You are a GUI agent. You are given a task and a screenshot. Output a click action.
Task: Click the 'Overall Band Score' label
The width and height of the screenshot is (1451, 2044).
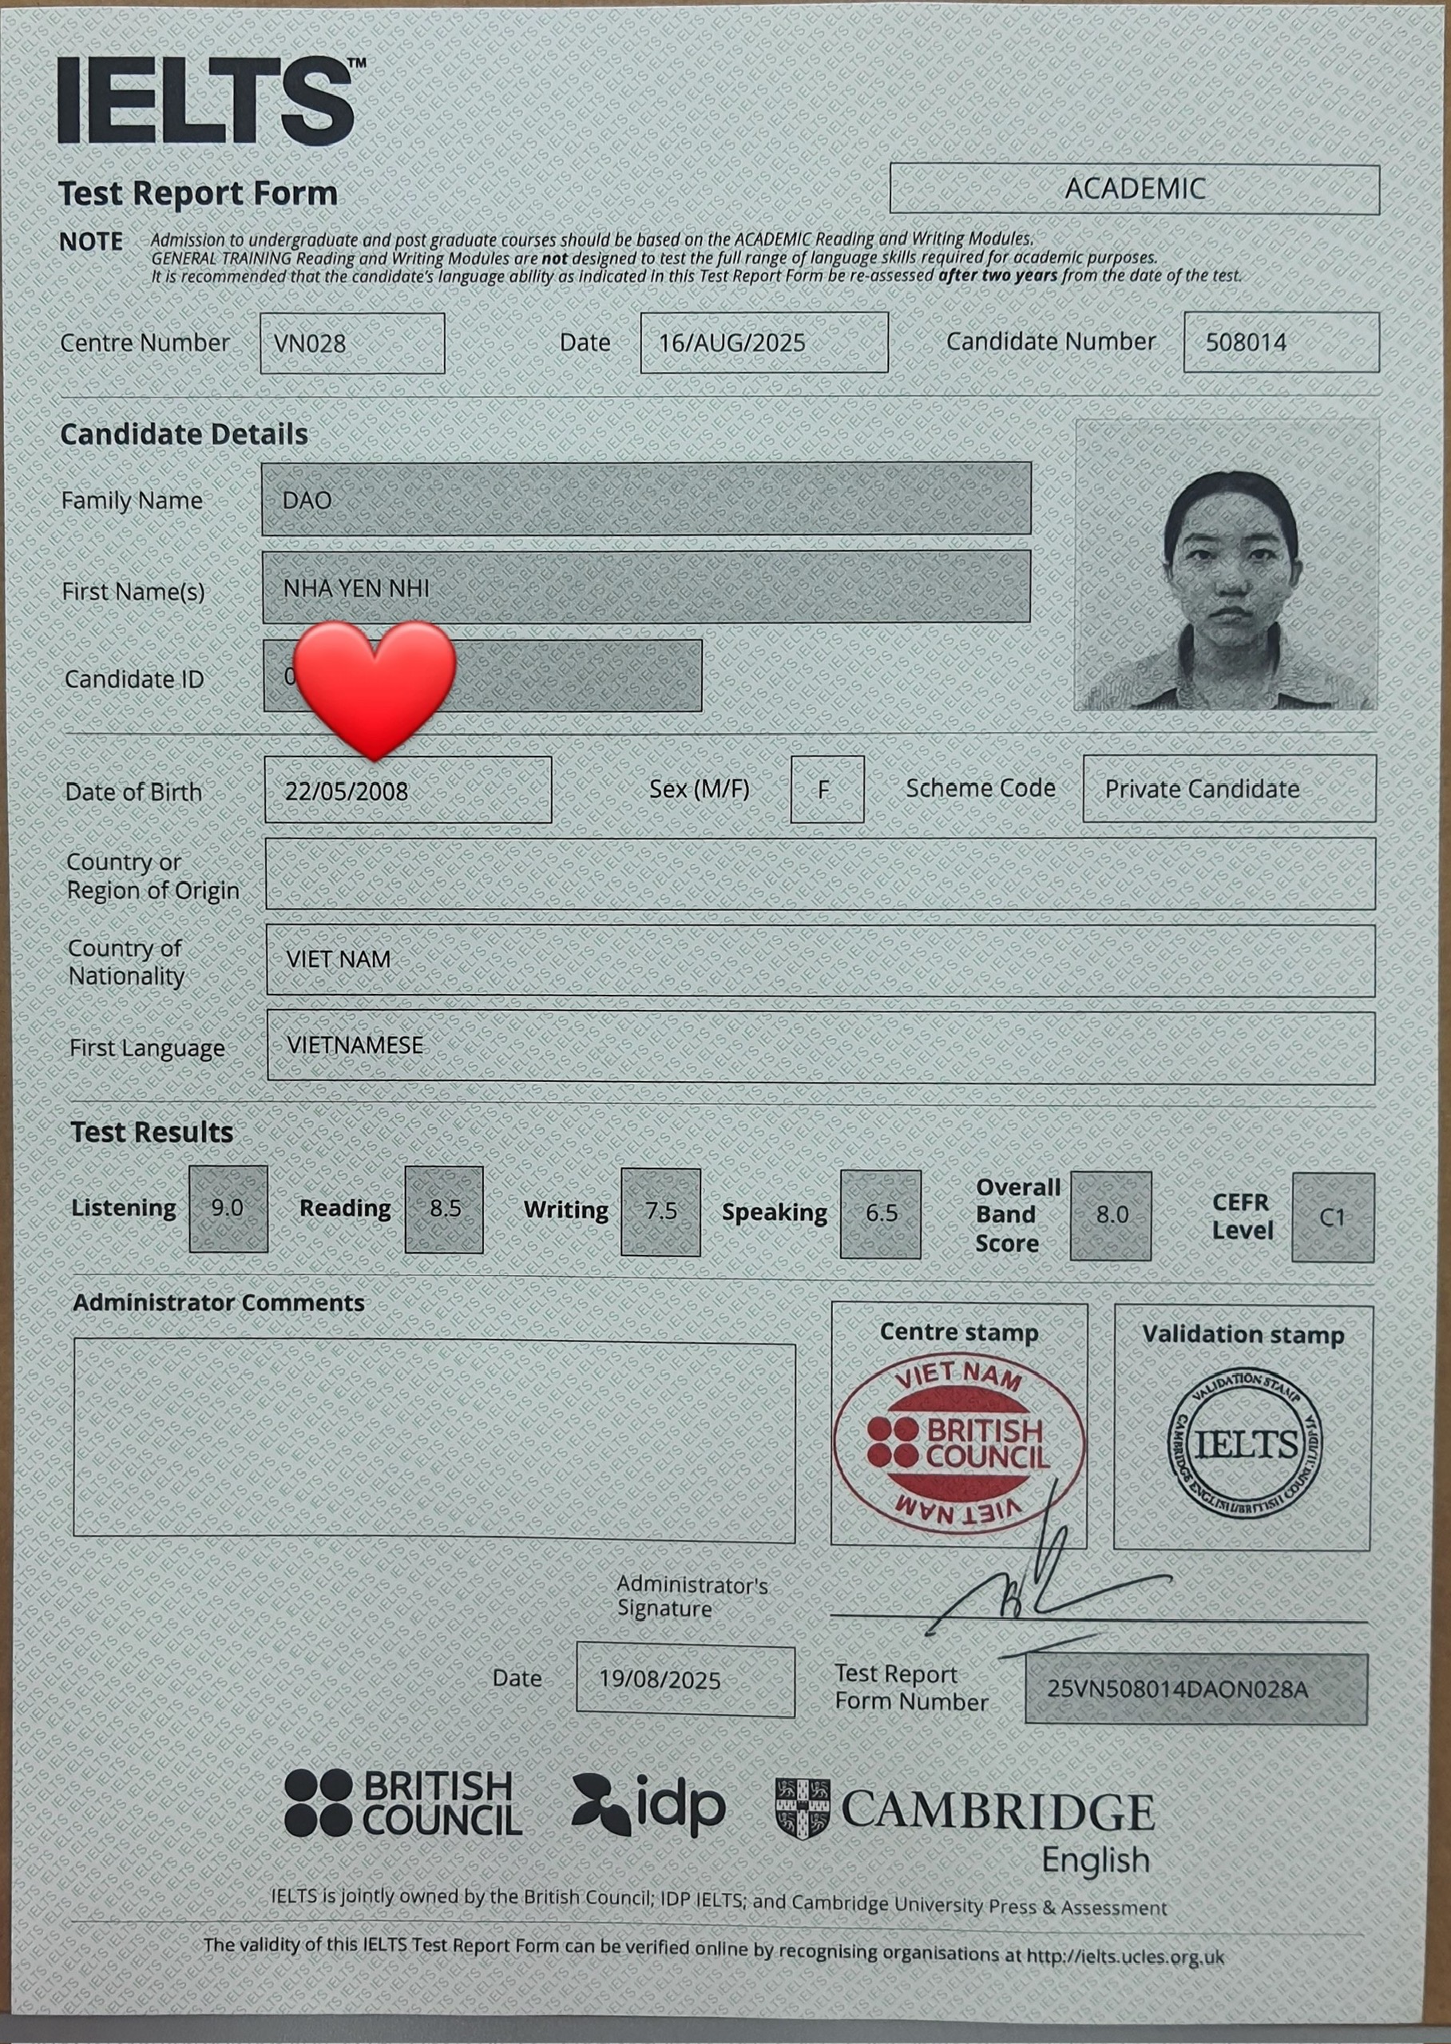point(1017,1215)
